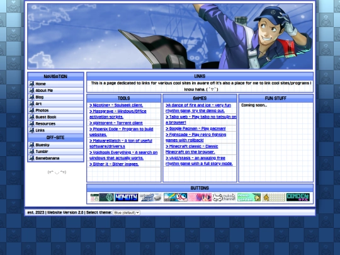Open the Taiko web link

click(x=201, y=120)
